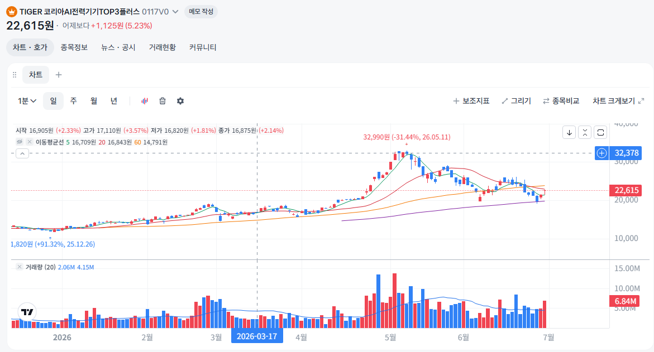
Task: Open chart settings gear icon
Action: tap(180, 101)
